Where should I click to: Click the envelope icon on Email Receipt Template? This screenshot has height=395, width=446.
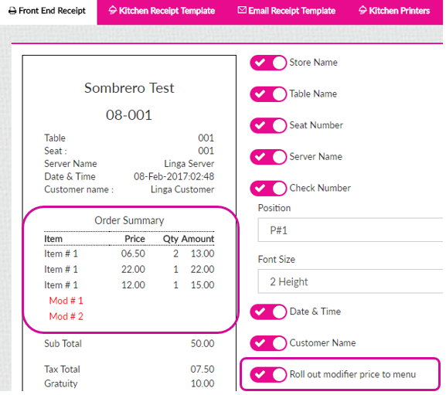[242, 10]
